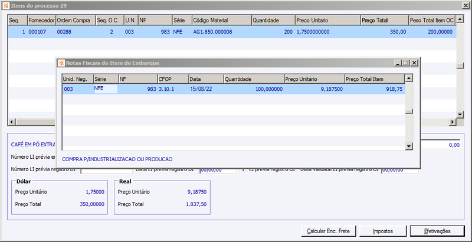The image size is (472, 242).
Task: Click the CFOP column header
Action: click(173, 79)
